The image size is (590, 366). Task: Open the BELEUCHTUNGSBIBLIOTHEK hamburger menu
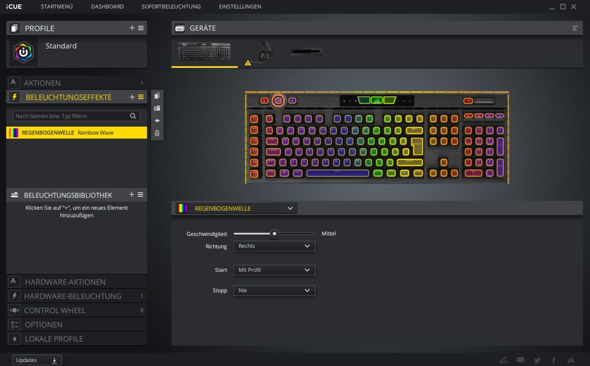click(141, 195)
